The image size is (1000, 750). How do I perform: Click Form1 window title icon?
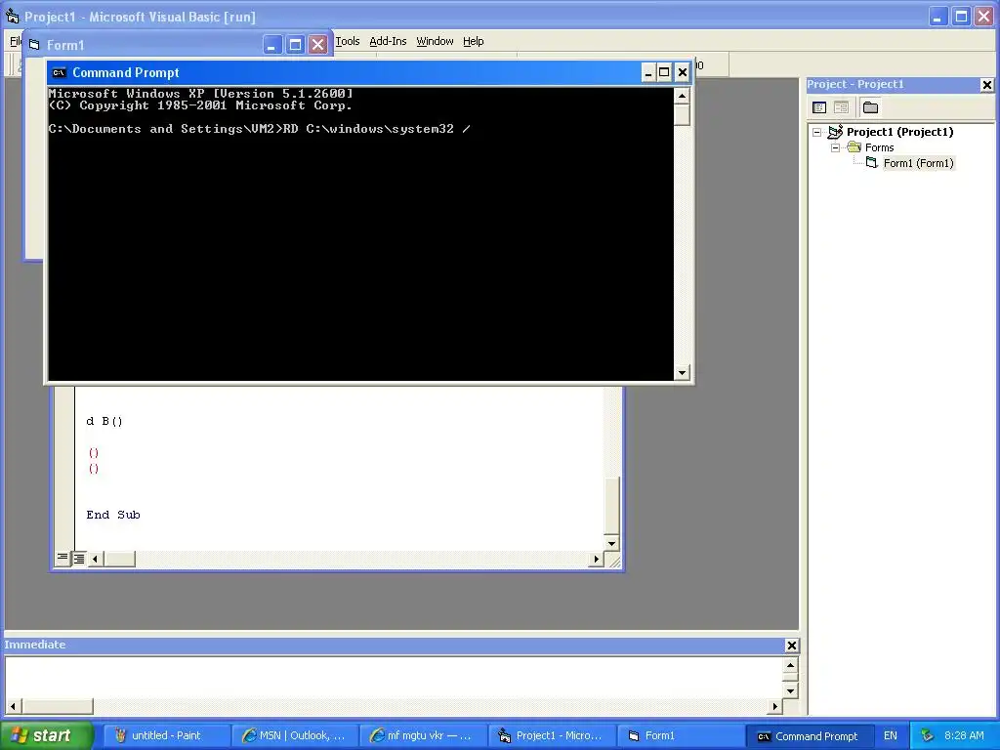point(34,45)
